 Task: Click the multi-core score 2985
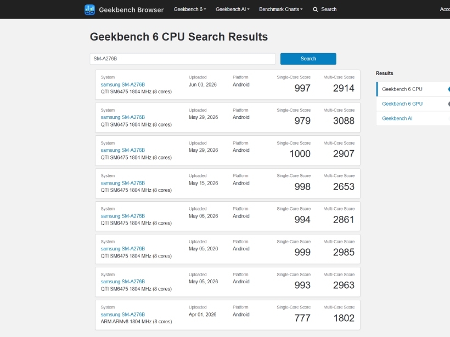click(x=344, y=253)
